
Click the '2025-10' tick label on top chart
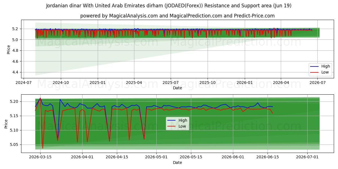click(x=208, y=83)
